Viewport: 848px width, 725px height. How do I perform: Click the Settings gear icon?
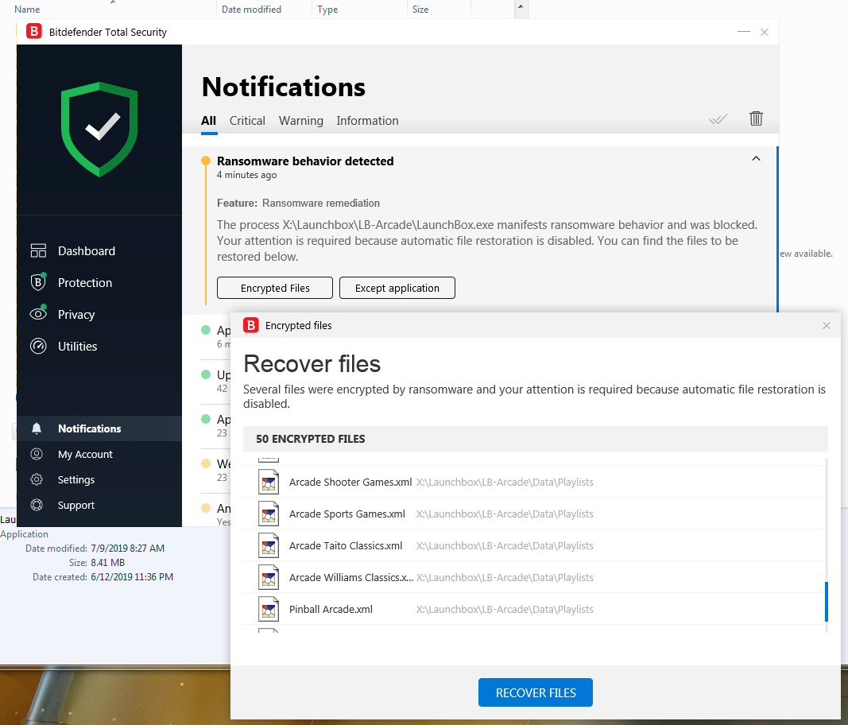[x=37, y=479]
